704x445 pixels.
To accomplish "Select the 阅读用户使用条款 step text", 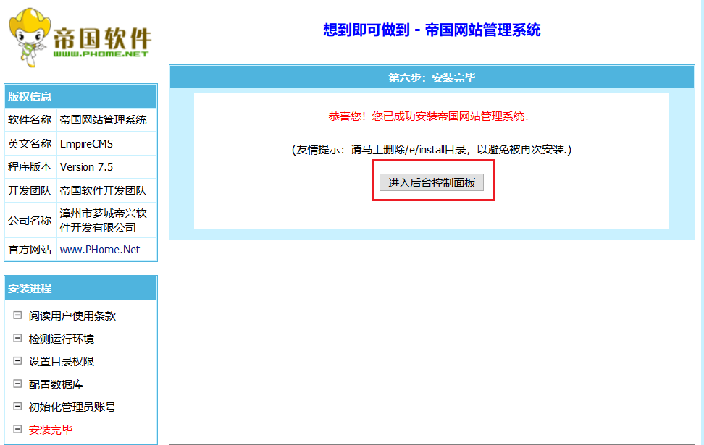I will (x=72, y=315).
